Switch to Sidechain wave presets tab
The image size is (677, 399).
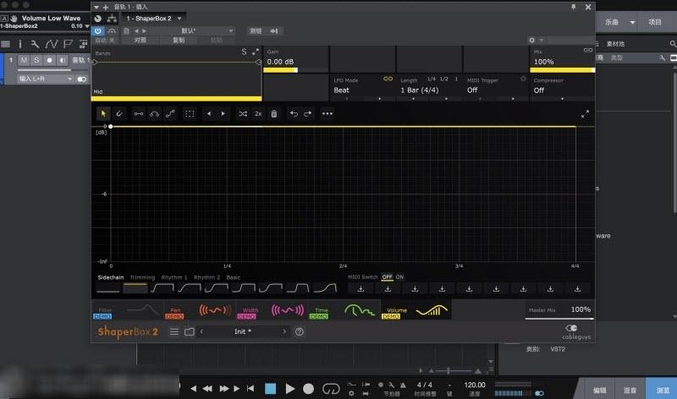coord(111,277)
